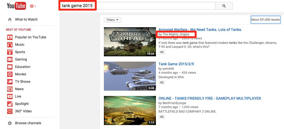Open the Movies section
Screen dimensions: 284x129
click(20, 74)
